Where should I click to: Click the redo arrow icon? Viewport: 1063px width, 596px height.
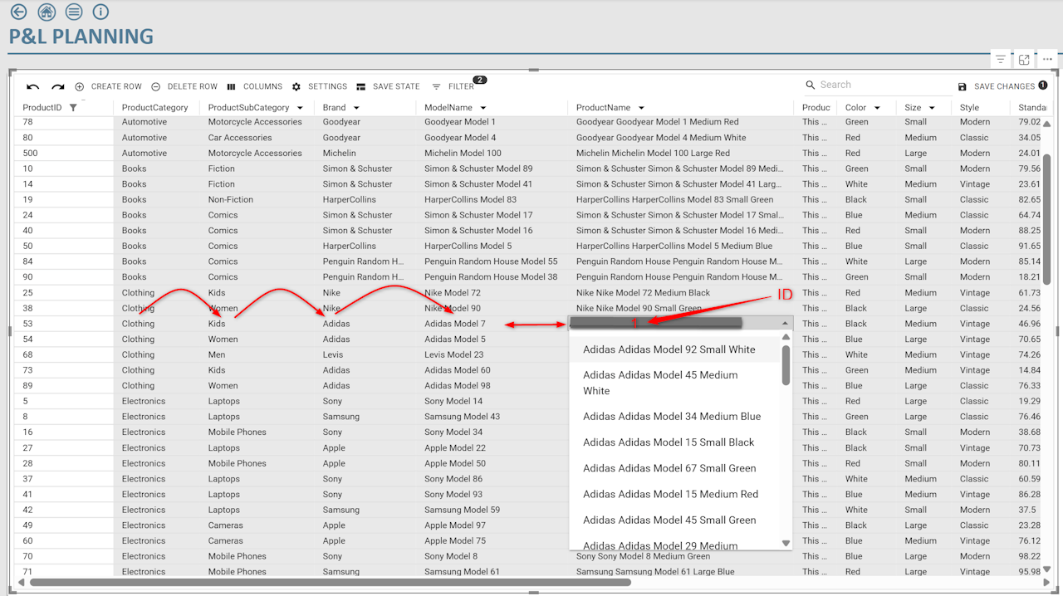point(58,86)
